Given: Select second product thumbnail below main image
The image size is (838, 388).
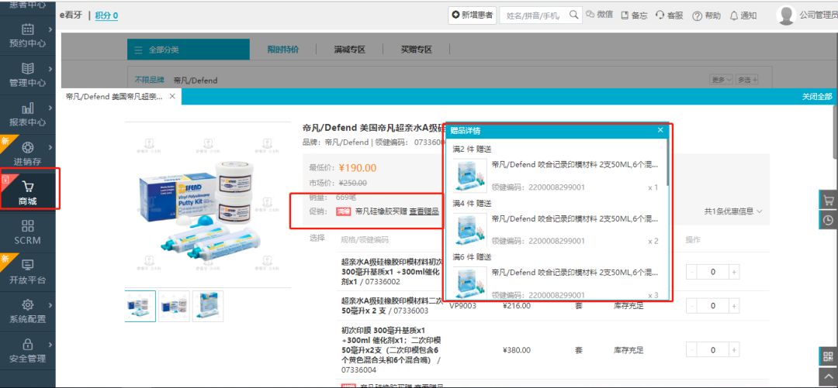Looking at the screenshot, I should 175,307.
